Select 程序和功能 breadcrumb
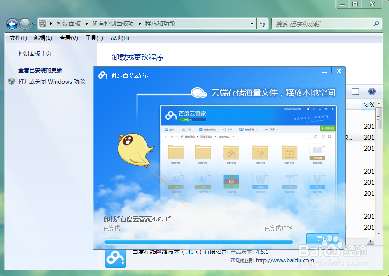The height and width of the screenshot is (276, 389). 160,23
